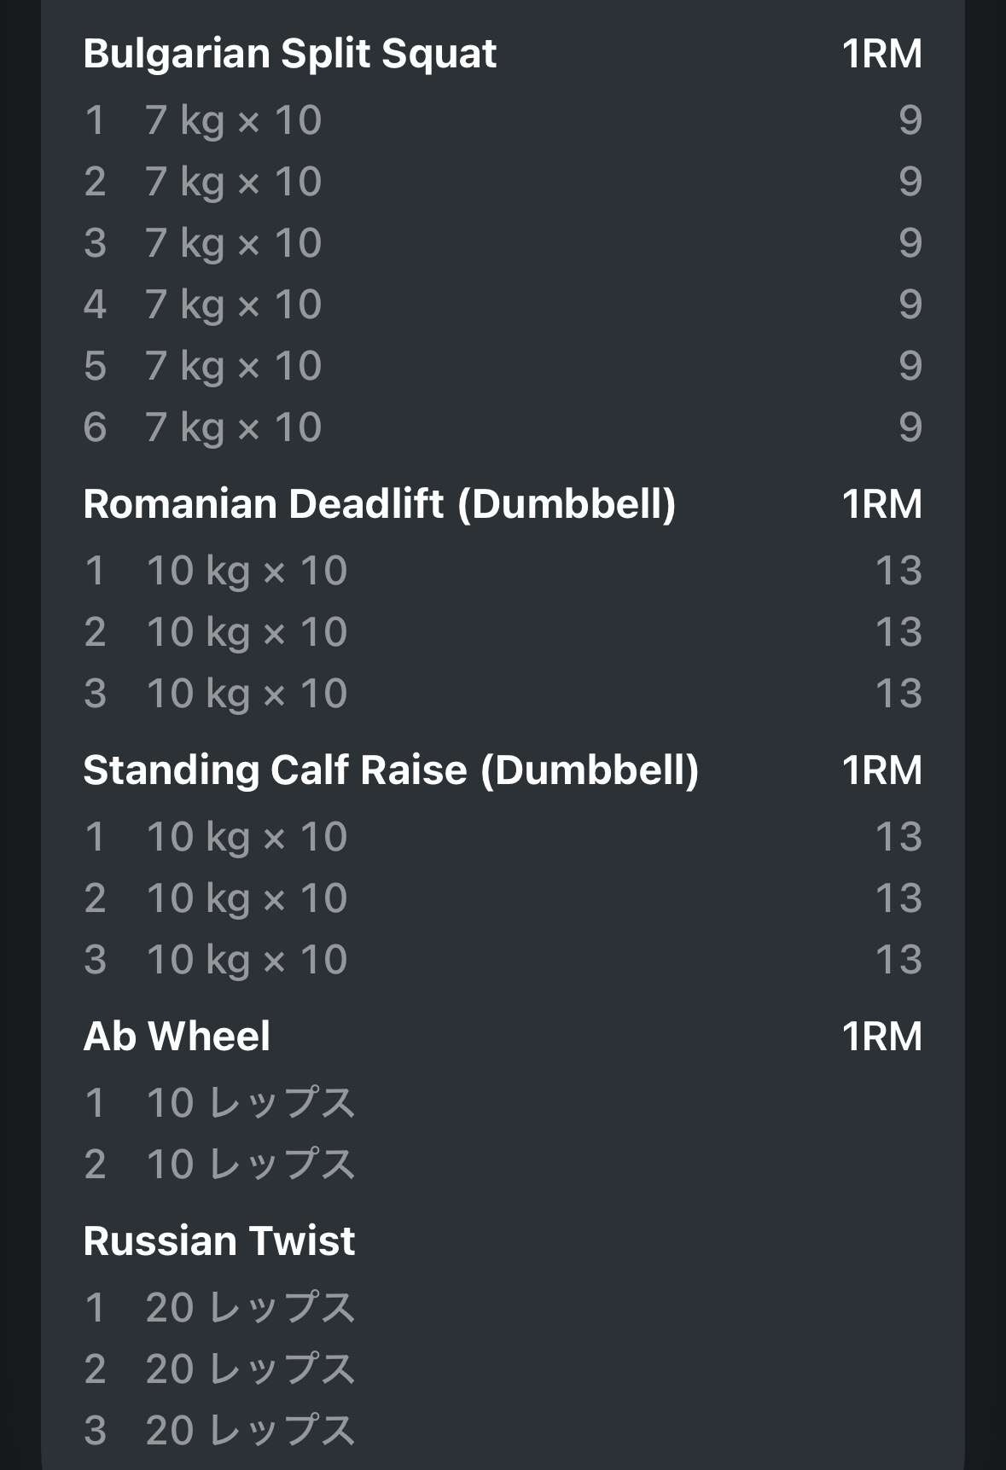This screenshot has width=1006, height=1470.
Task: Click the 1RM header beside Ab Wheel
Action: pyautogui.click(x=881, y=1037)
